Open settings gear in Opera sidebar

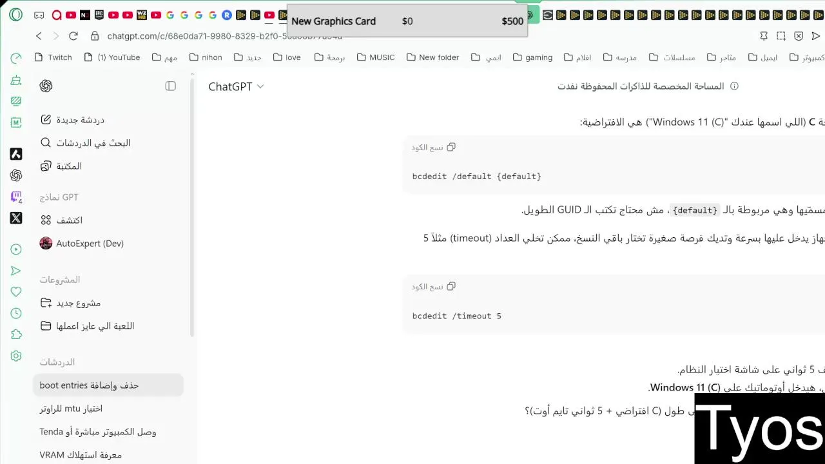16,356
